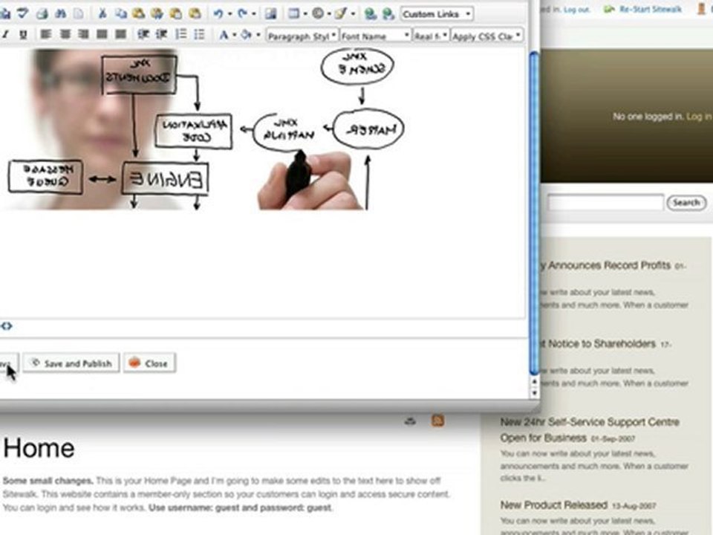The width and height of the screenshot is (713, 535).
Task: Pick a background fill color (bucket icon)
Action: (x=246, y=35)
